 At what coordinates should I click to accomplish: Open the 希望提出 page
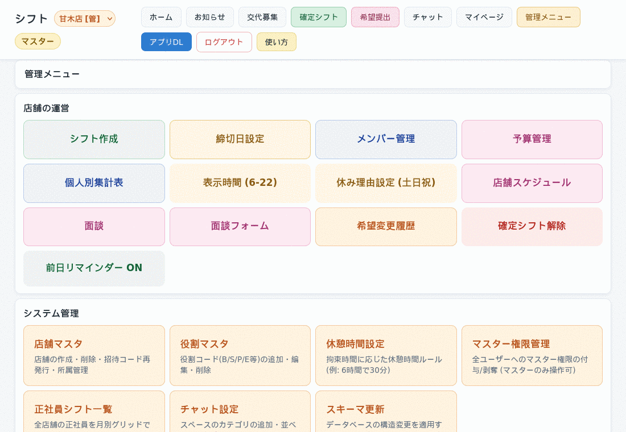[x=375, y=17]
